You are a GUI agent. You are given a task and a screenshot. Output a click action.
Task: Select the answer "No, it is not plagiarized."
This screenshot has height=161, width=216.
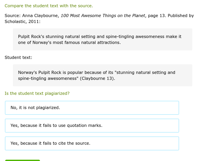coord(92,108)
